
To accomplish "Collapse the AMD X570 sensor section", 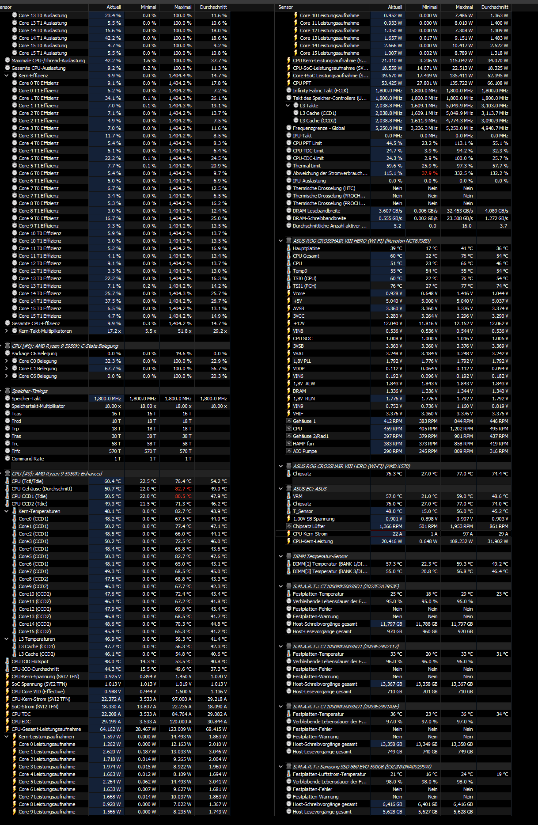I will [281, 466].
